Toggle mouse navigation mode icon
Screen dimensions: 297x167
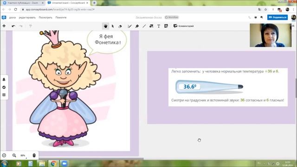[x=34, y=155]
